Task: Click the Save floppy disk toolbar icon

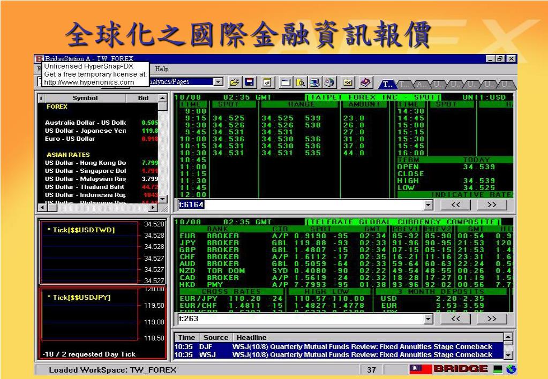Action: point(250,82)
